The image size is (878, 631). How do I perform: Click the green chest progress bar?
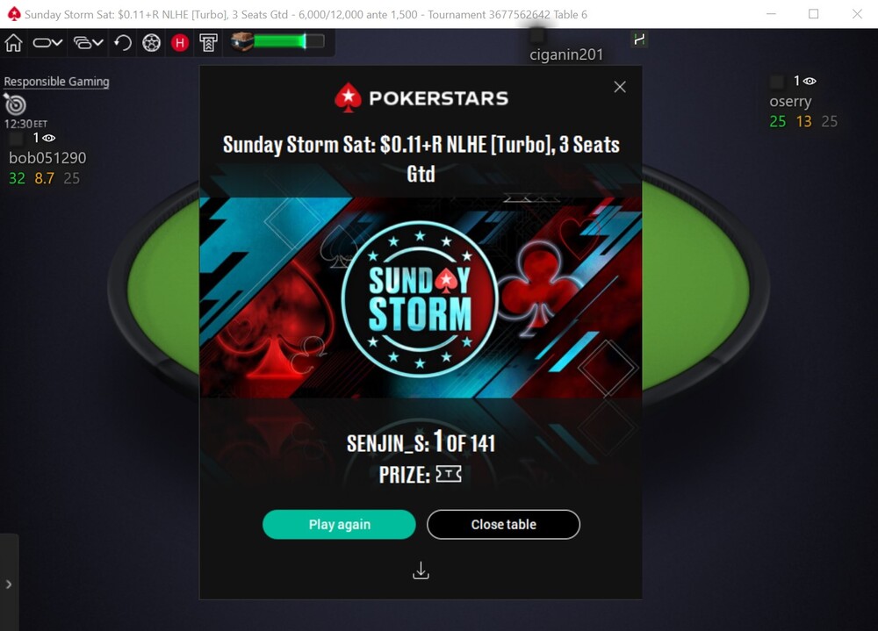[x=289, y=41]
